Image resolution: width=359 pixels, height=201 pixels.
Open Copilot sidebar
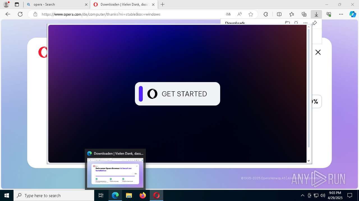[353, 14]
